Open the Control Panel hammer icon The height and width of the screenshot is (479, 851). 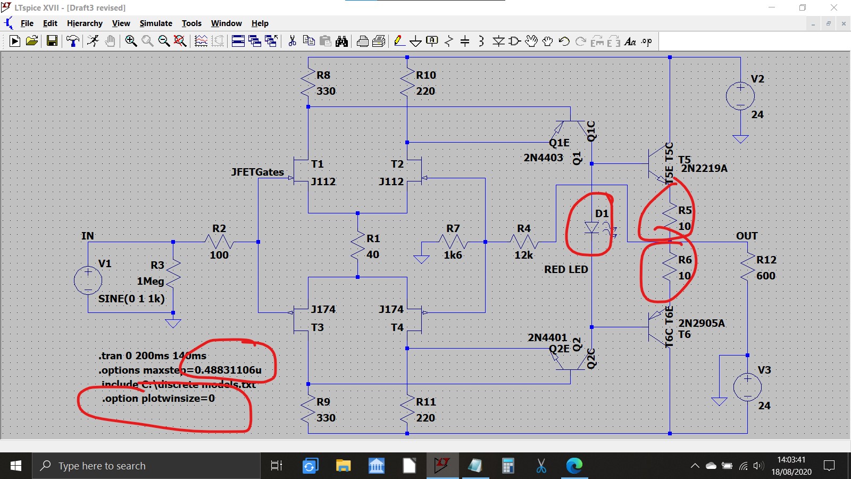tap(73, 41)
